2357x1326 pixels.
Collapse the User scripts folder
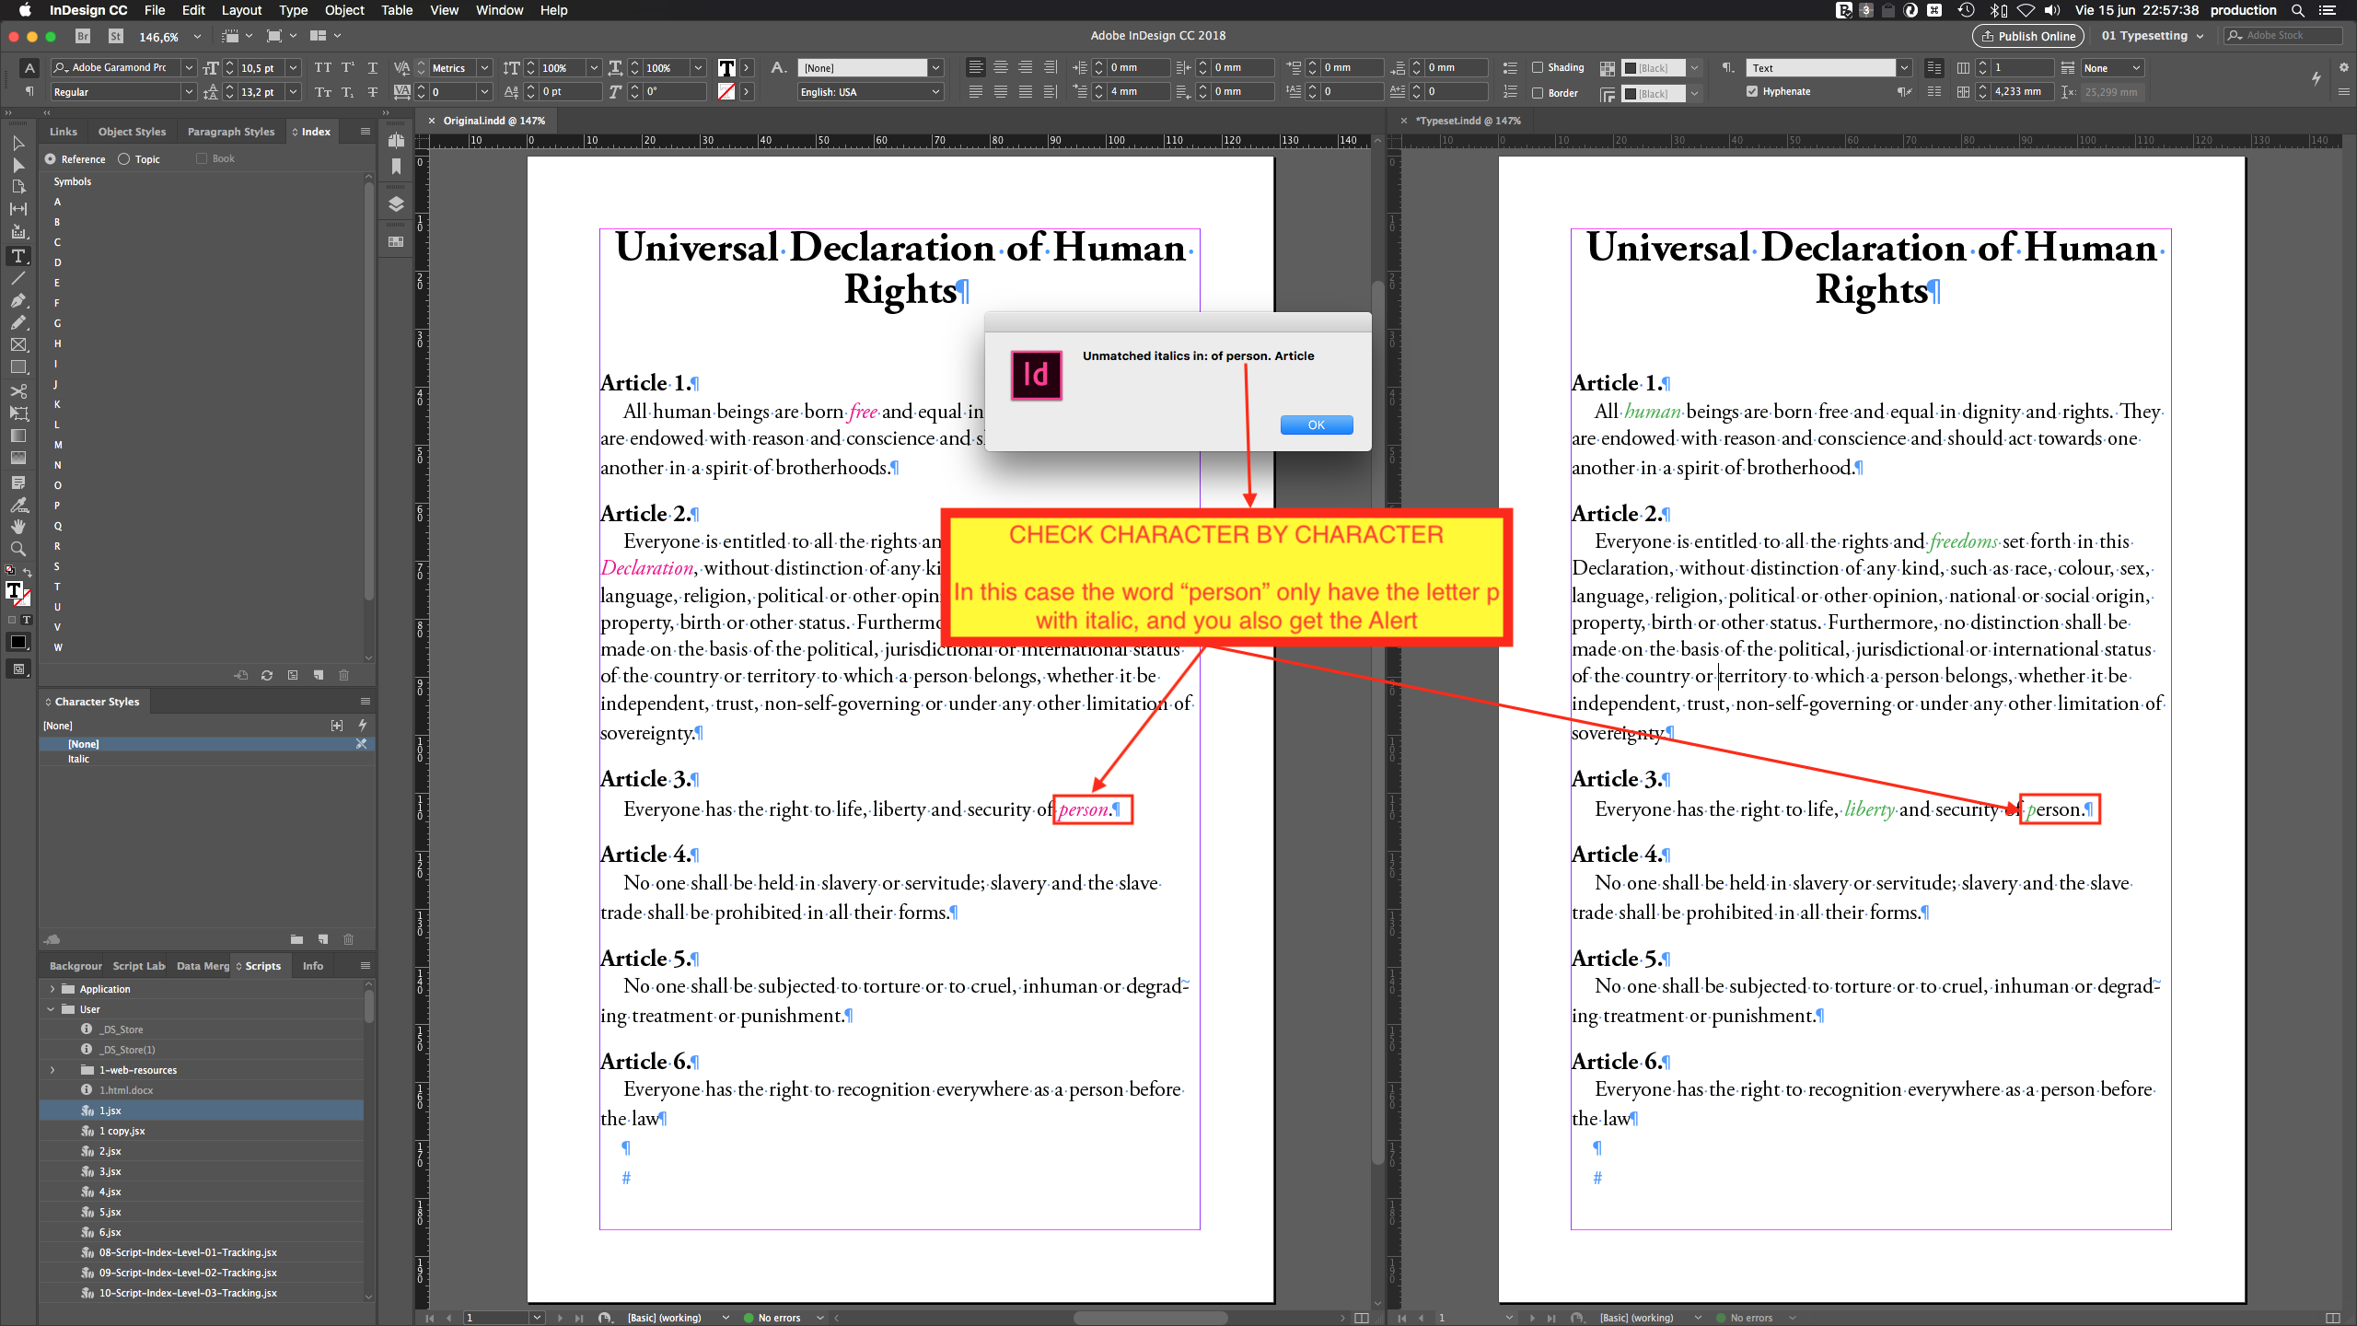click(x=51, y=1009)
